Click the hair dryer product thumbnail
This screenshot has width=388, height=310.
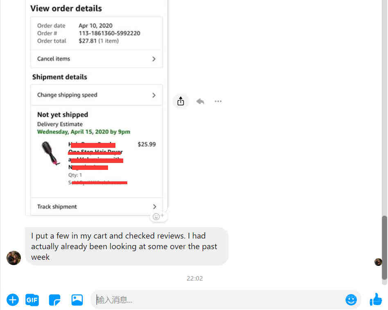[x=51, y=153]
